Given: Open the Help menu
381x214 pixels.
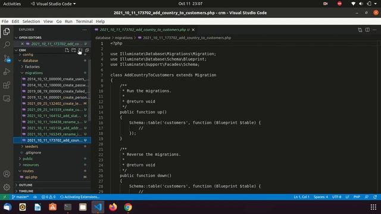Looking at the screenshot, I should (x=100, y=21).
